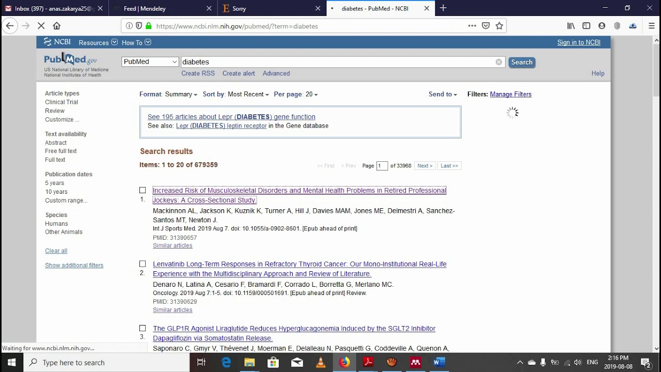Save page to Pocket icon
Viewport: 661px width, 372px height.
[486, 26]
